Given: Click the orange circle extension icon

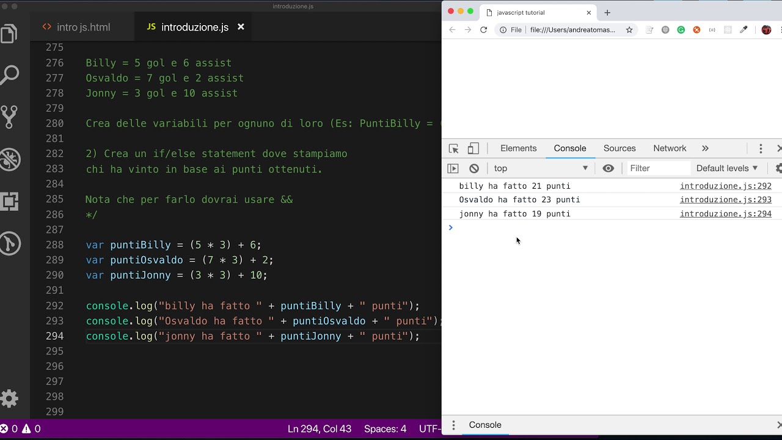Looking at the screenshot, I should pyautogui.click(x=696, y=29).
